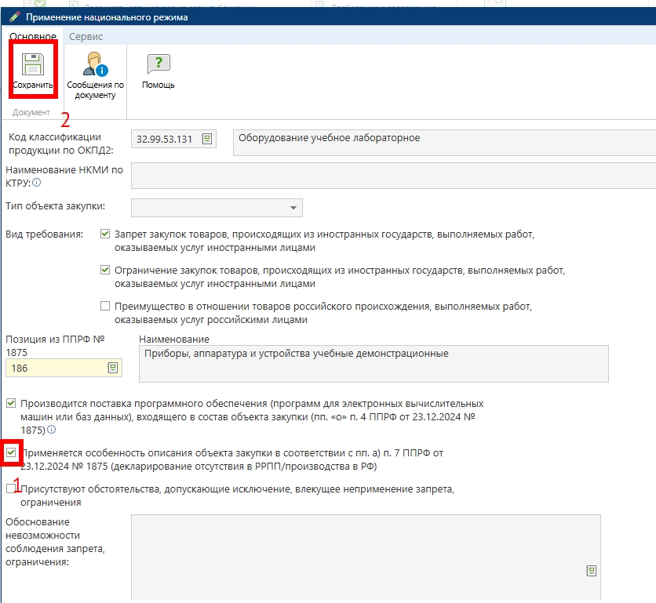Enable the Преимущество в отношении товаров checkbox
The width and height of the screenshot is (656, 603).
coord(105,306)
